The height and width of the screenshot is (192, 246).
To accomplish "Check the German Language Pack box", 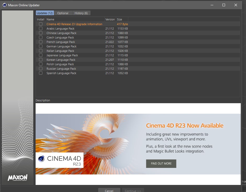I will point(41,46).
